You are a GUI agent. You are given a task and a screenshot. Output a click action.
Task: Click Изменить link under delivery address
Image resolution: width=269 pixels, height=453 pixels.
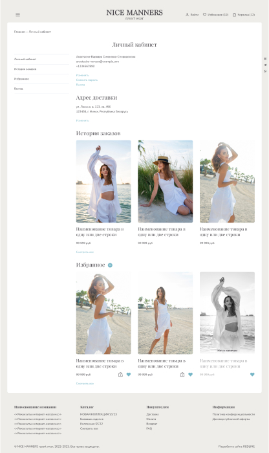click(83, 120)
